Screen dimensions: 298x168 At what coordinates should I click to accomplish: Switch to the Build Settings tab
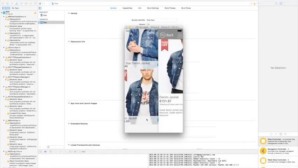tap(153, 8)
